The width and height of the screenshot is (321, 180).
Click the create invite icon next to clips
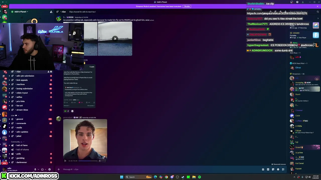point(48,71)
